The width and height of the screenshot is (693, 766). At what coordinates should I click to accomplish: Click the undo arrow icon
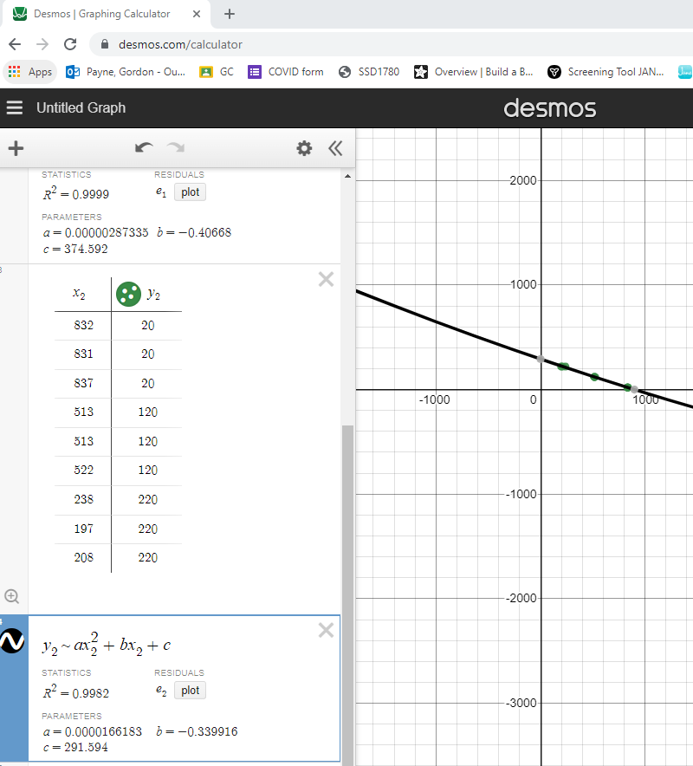(144, 147)
